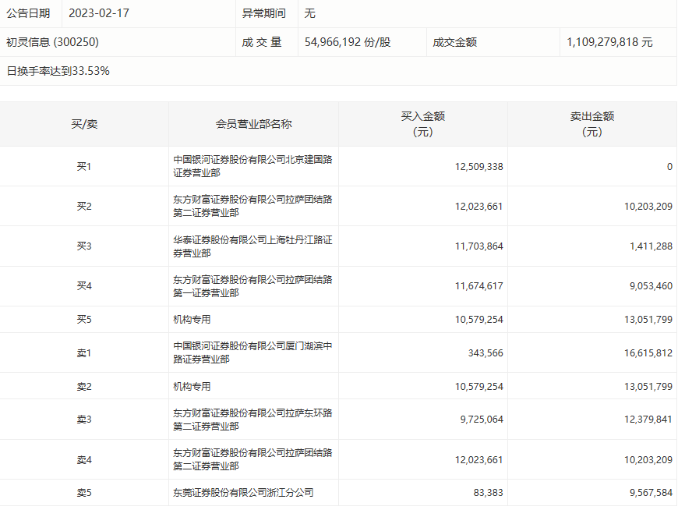Click the sell amount 0 in 买1 row
The image size is (678, 510).
[669, 167]
